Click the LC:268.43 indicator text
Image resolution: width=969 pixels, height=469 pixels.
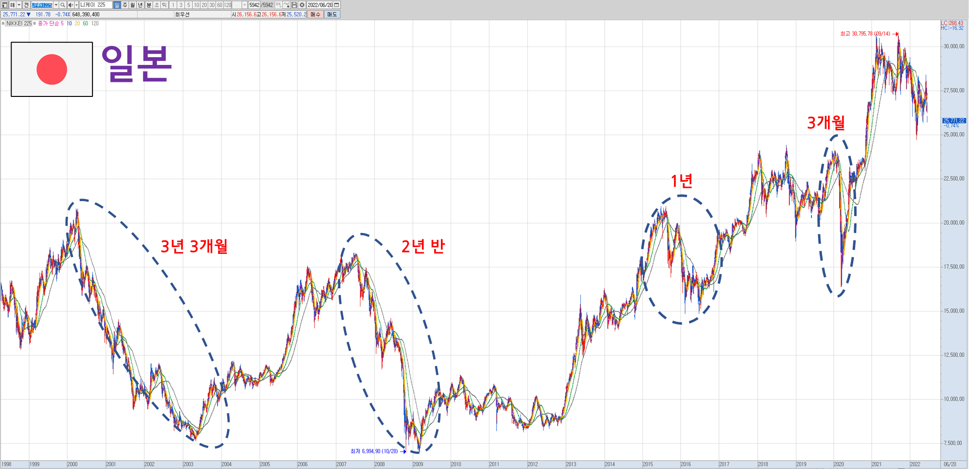952,23
